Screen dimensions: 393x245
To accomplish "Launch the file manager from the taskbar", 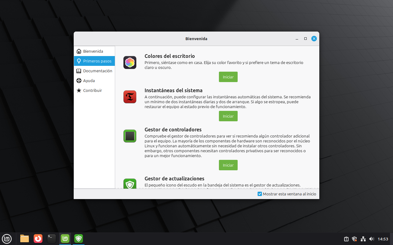I will click(25, 238).
